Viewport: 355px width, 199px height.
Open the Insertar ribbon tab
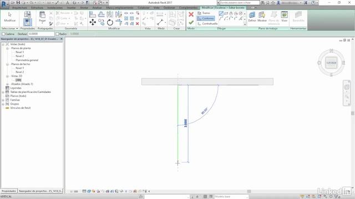coord(71,8)
